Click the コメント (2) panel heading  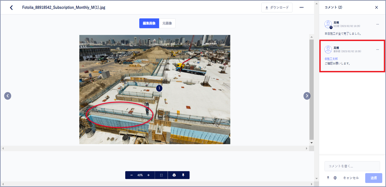333,7
